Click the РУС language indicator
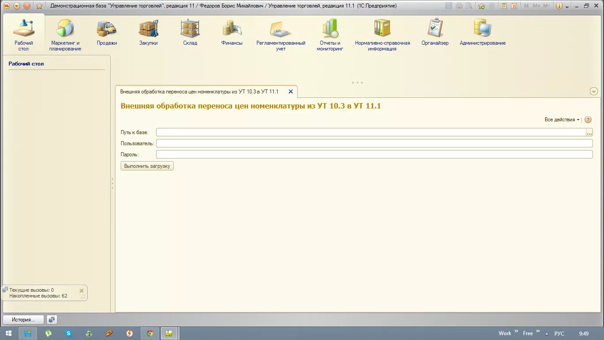Screen dimensions: 604x340 [559, 333]
